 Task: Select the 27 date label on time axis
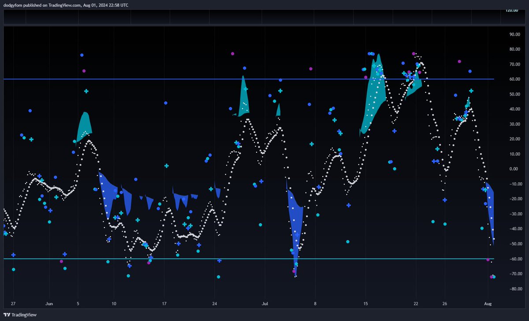[x=13, y=303]
